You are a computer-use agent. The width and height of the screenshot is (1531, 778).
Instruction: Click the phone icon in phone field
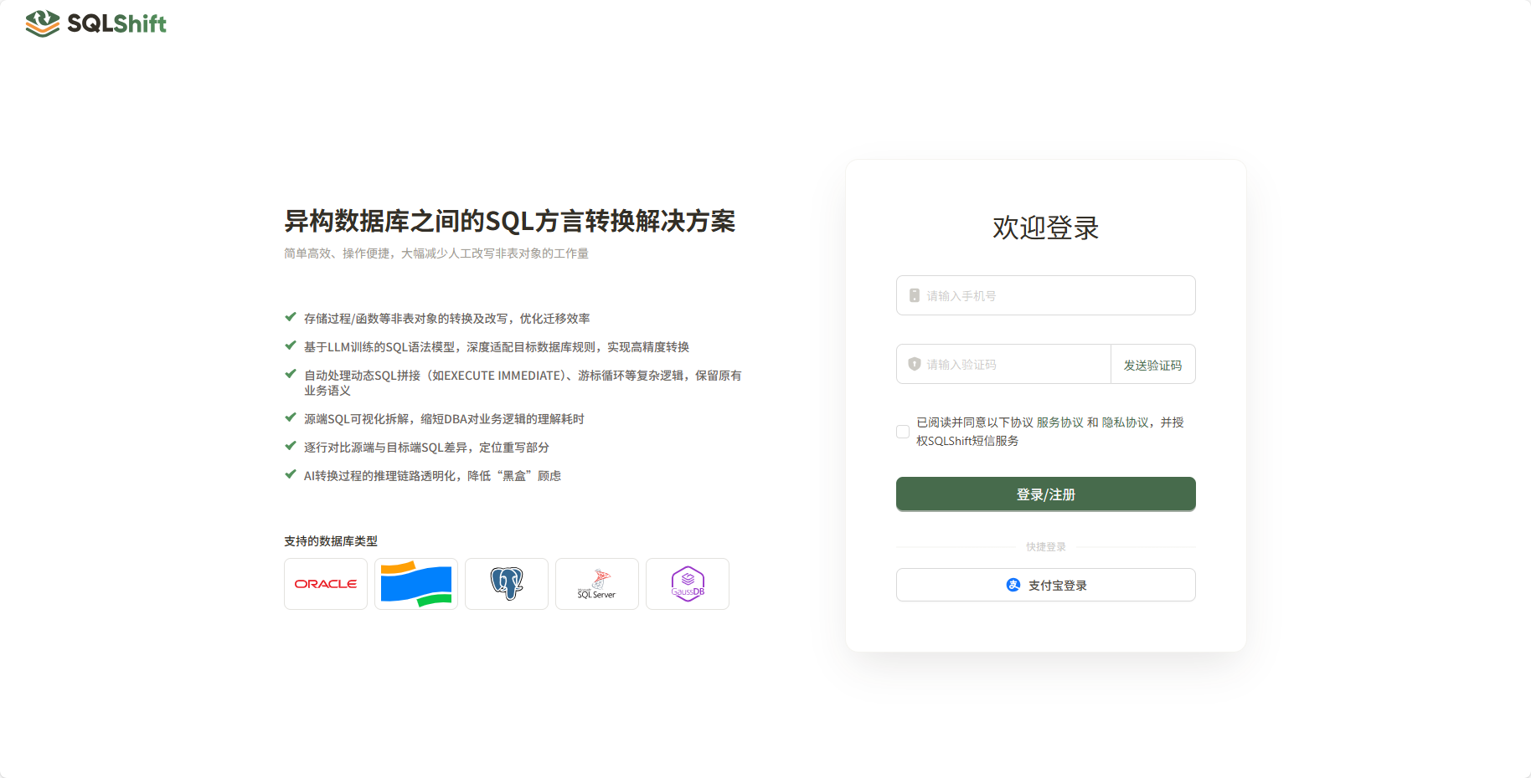pyautogui.click(x=915, y=295)
